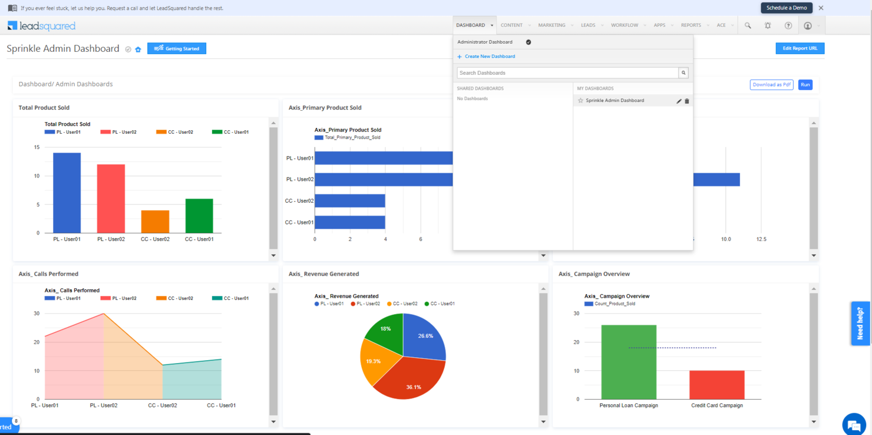
Task: Open the search icon in the top navigation
Action: [x=747, y=25]
